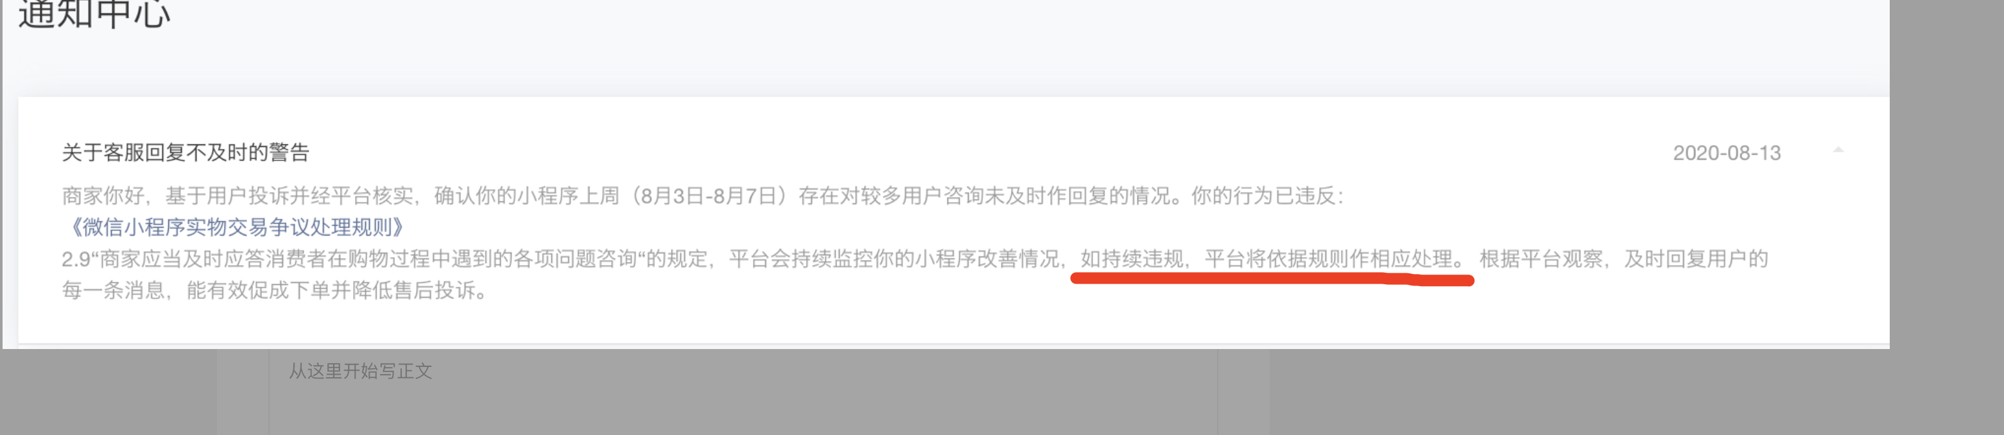
Task: Click the sentence 根据平台观察，及时回复用户的
Action: point(1623,259)
